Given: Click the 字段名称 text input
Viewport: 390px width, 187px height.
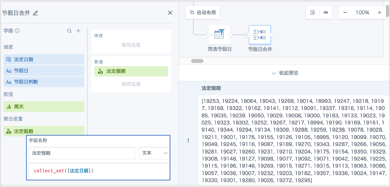Looking at the screenshot, I should (x=82, y=153).
